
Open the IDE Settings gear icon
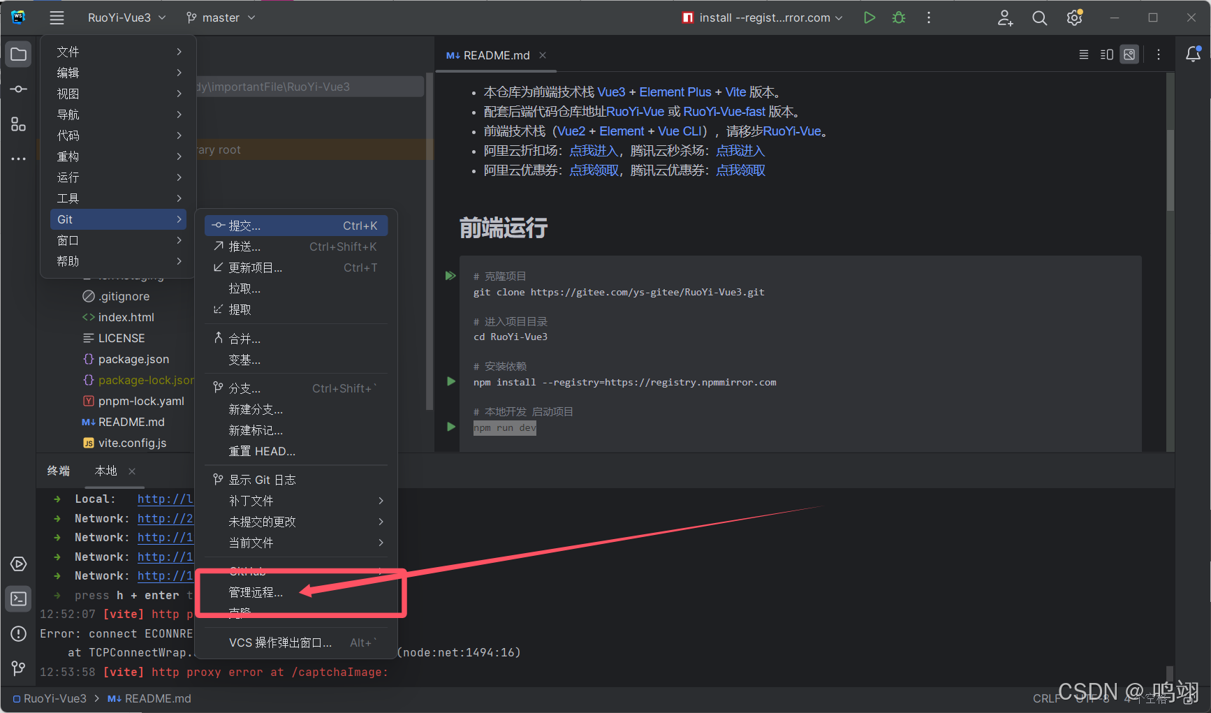1073,17
